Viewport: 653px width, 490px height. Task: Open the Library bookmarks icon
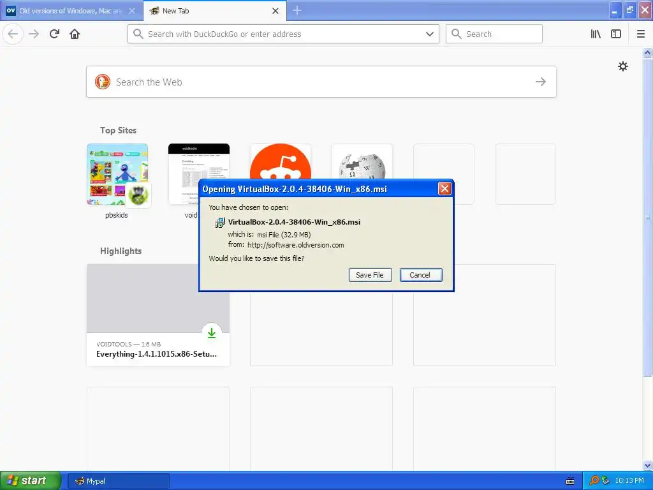pos(596,34)
